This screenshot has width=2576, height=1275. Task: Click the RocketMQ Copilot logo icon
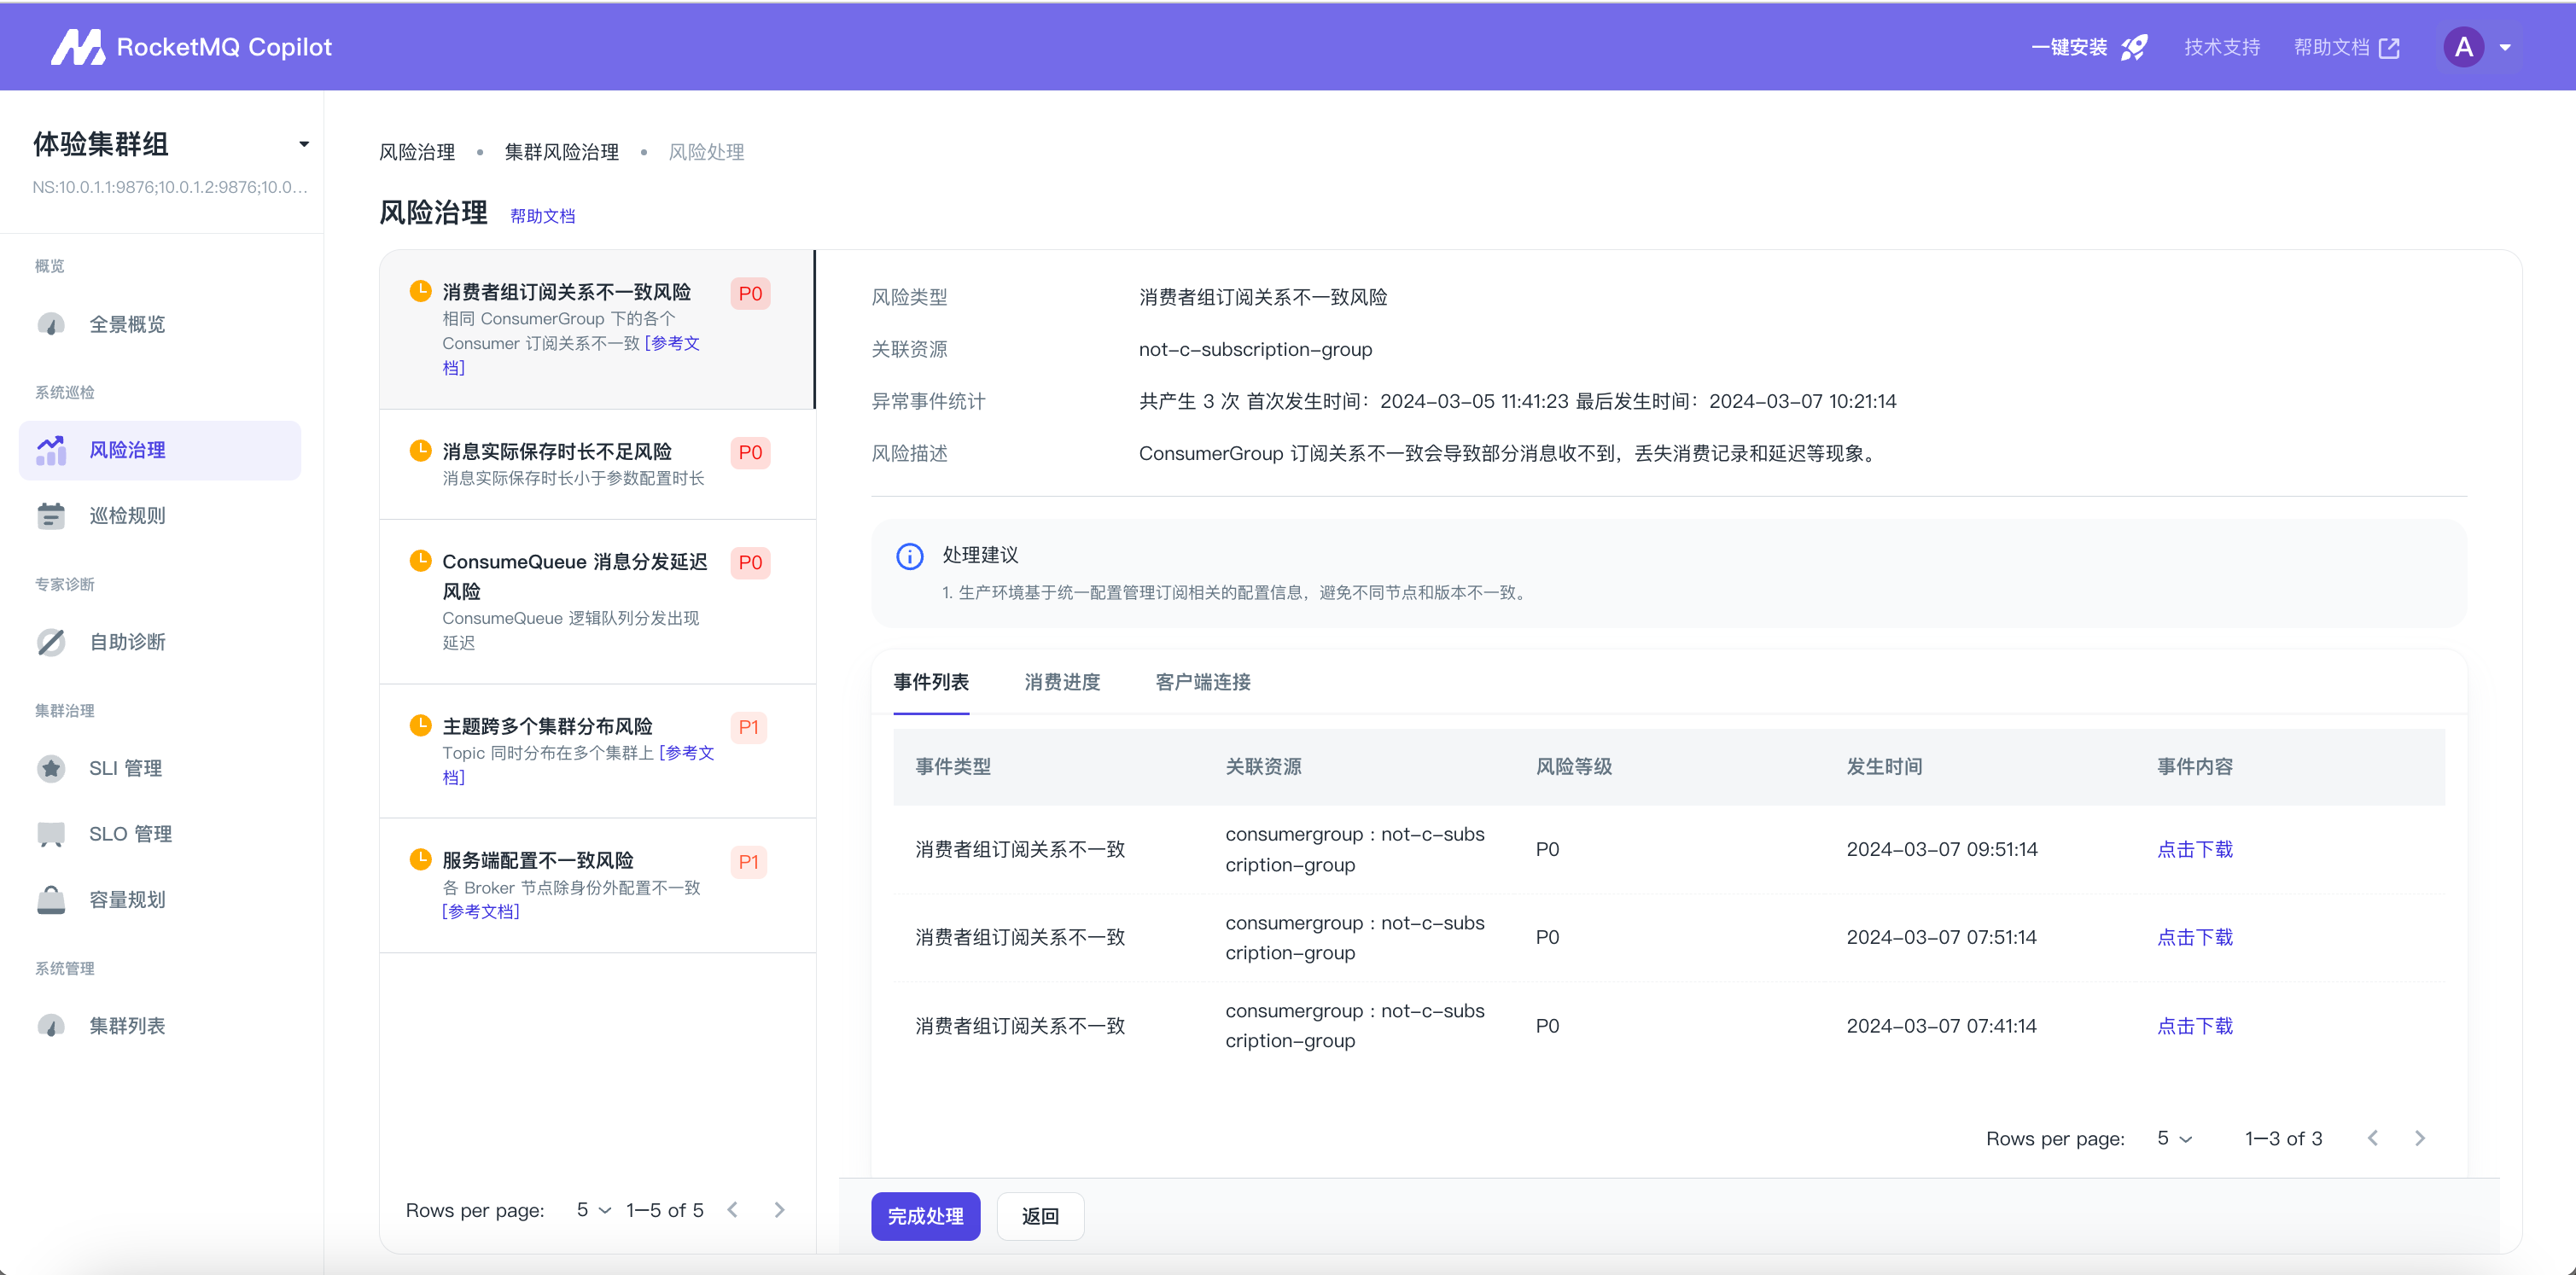click(x=77, y=47)
